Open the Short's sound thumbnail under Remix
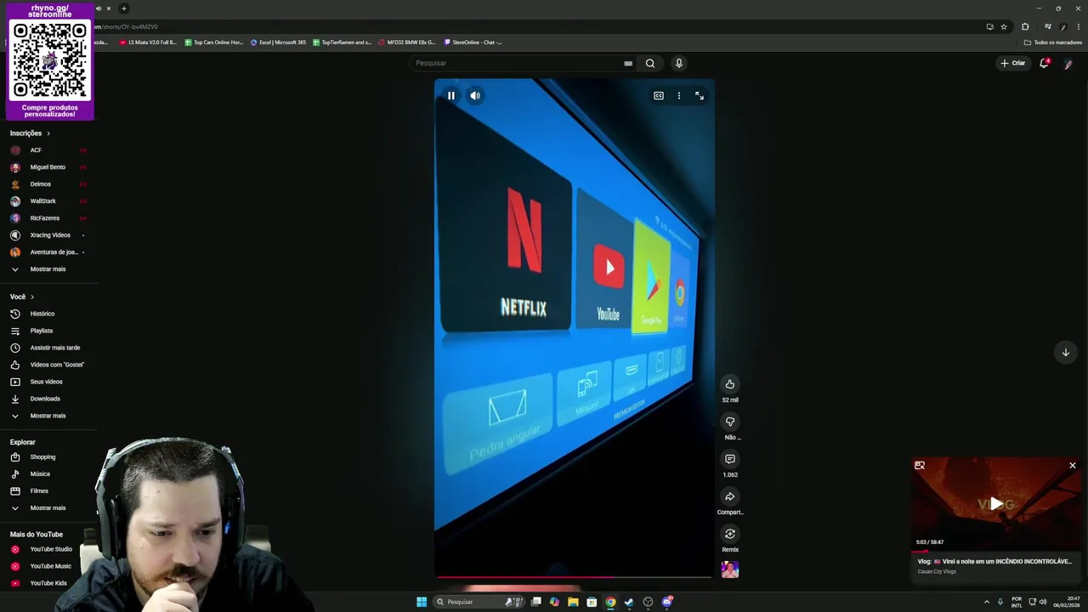1088x612 pixels. click(729, 569)
